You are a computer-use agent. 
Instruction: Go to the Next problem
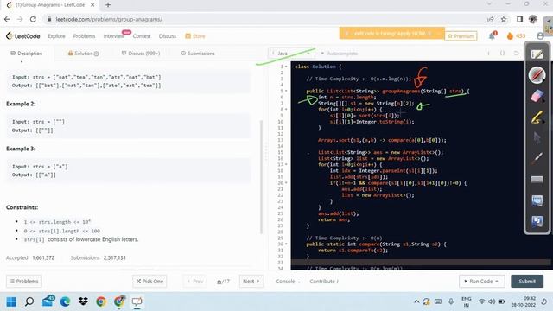pyautogui.click(x=251, y=282)
